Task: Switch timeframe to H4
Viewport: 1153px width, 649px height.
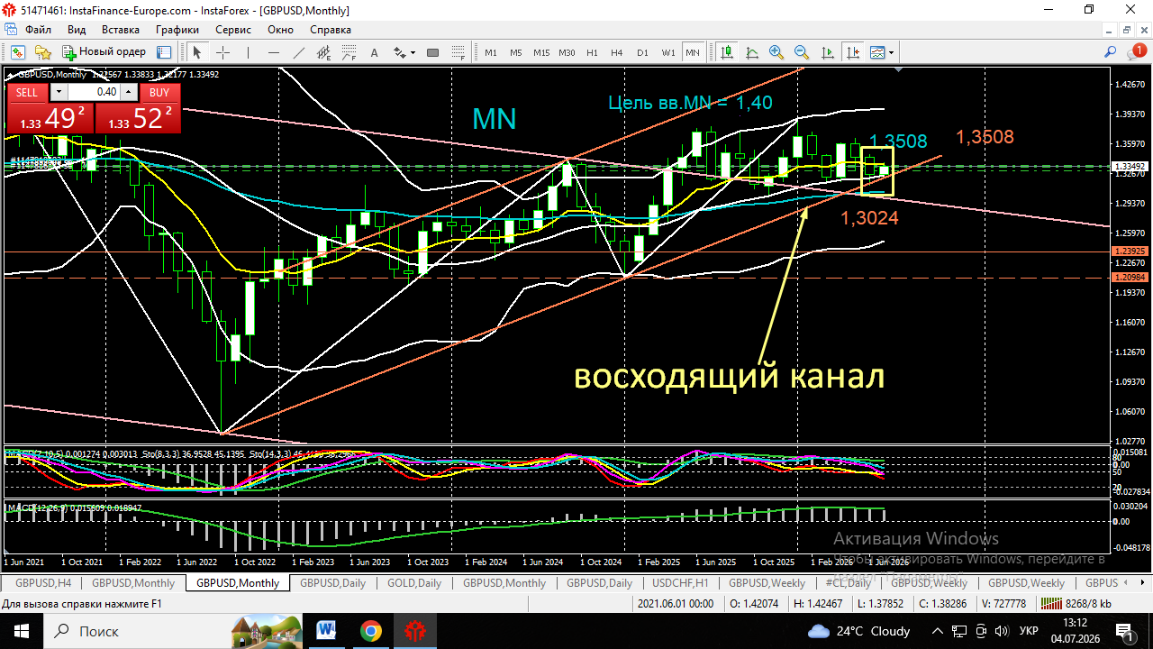Action: (x=617, y=52)
